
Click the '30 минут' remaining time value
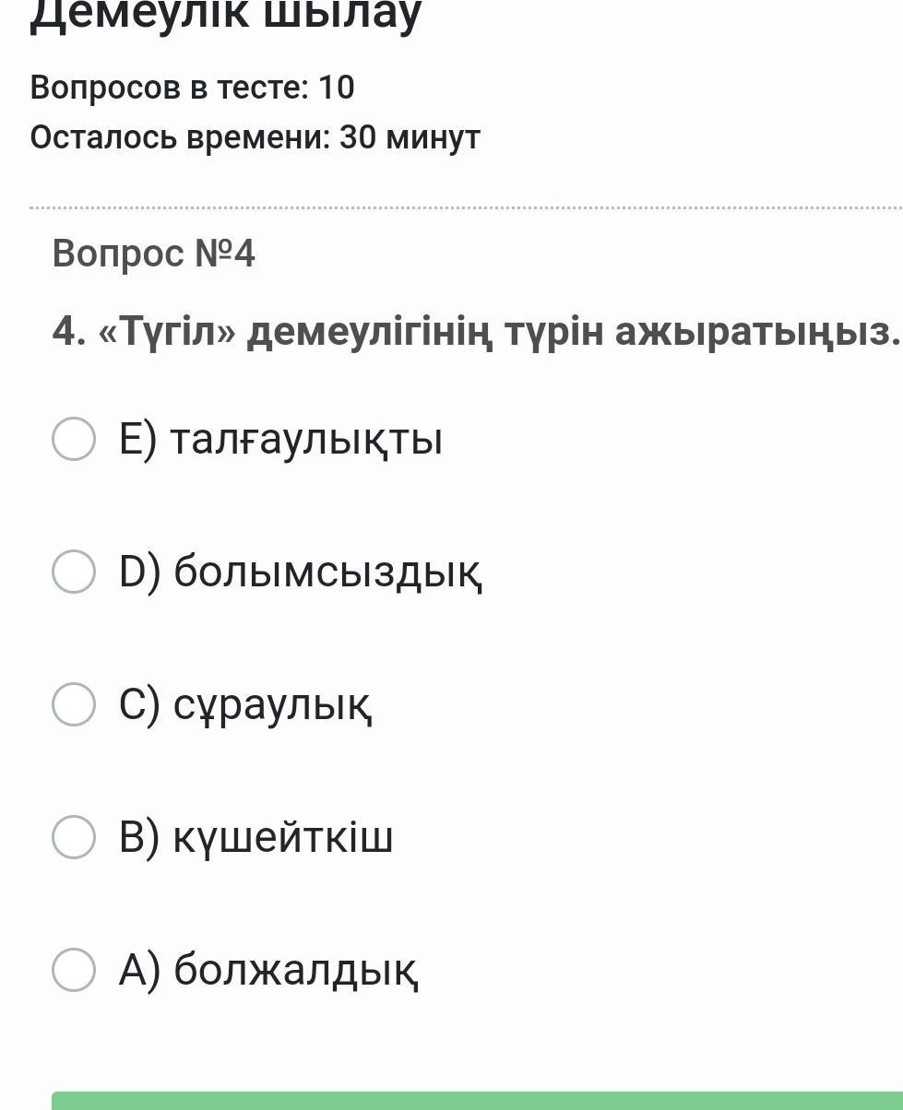[410, 138]
